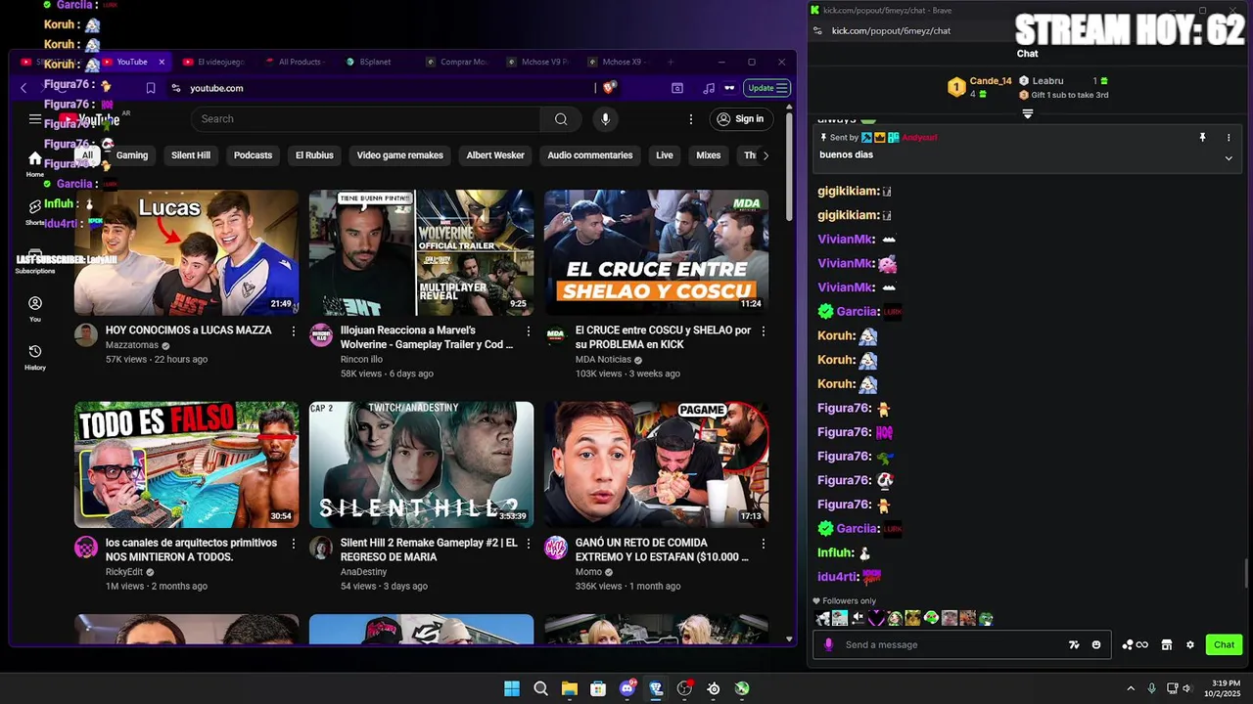Screen dimensions: 1253x704
Task: Toggle the system tray microphone icon
Action: click(1151, 688)
